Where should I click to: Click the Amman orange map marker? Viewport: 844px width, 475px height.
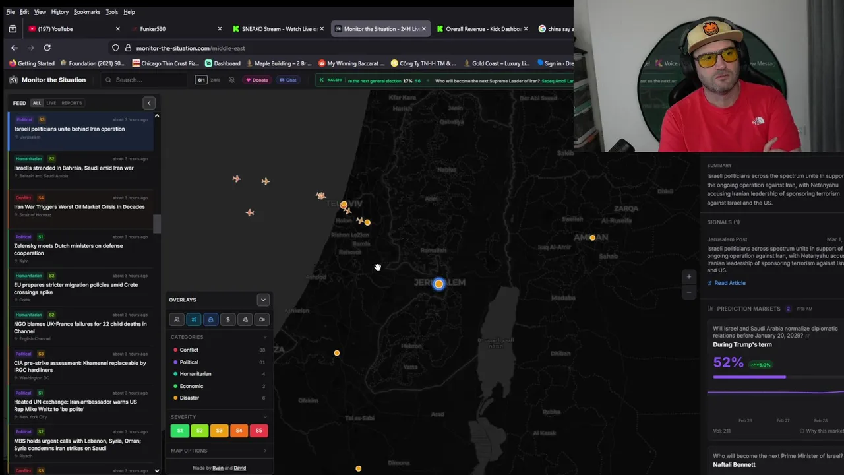point(593,237)
